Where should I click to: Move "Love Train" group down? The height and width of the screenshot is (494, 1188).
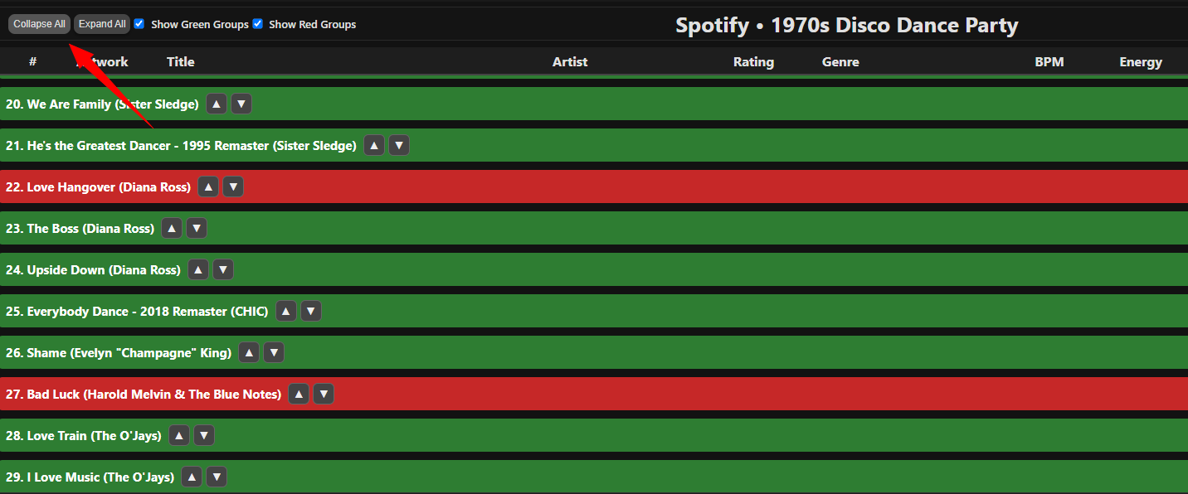(203, 434)
